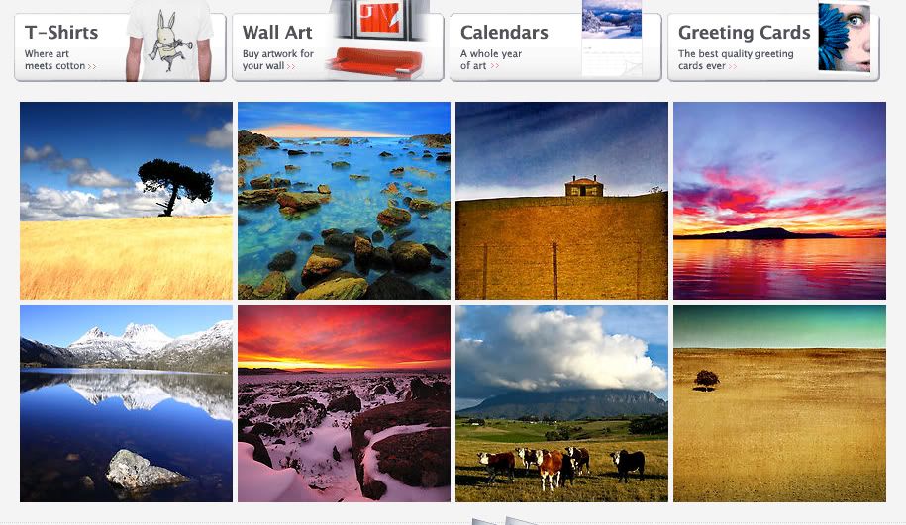Open the Wall Art category heading
Screen dimensions: 906x525
pyautogui.click(x=277, y=33)
